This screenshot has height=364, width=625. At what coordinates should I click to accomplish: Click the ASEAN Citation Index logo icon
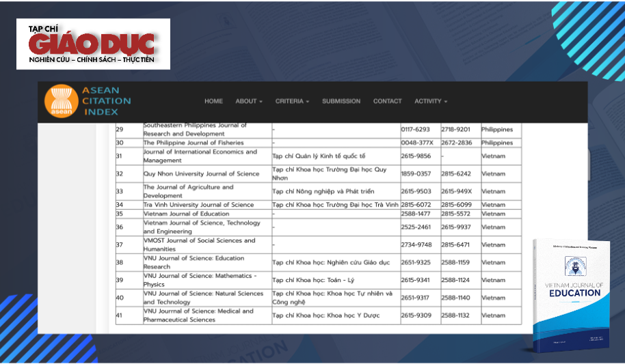pyautogui.click(x=61, y=102)
